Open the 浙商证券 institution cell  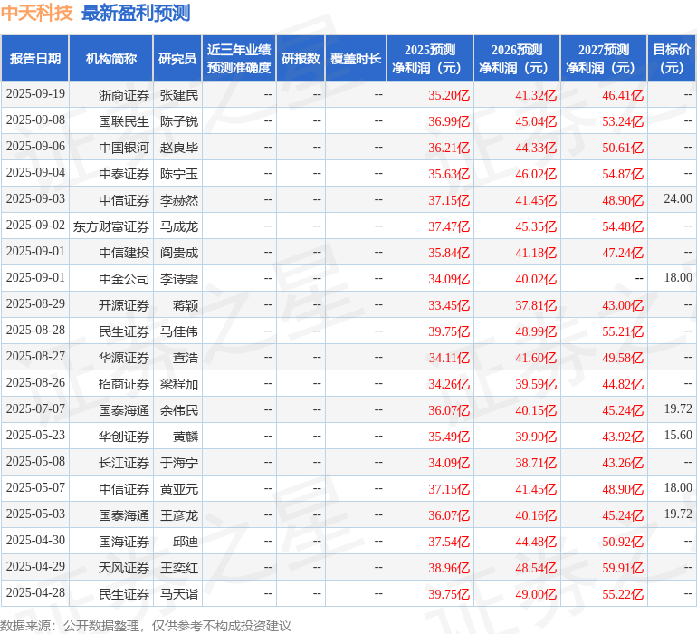[124, 94]
